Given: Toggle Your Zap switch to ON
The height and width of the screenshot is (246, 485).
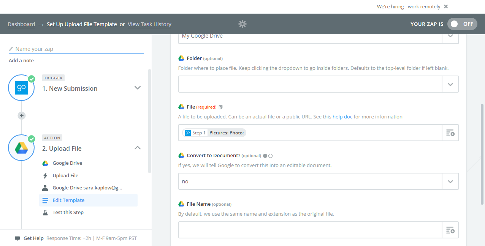Looking at the screenshot, I should pyautogui.click(x=462, y=24).
